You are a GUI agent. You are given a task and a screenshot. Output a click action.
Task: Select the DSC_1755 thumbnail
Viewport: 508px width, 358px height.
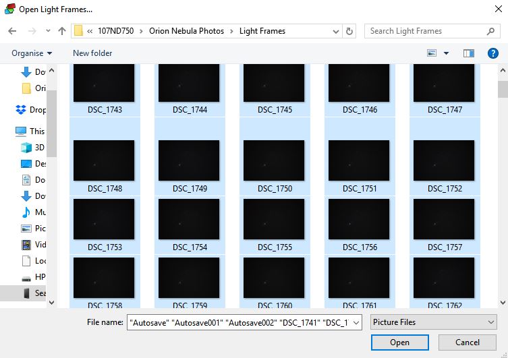coord(274,219)
